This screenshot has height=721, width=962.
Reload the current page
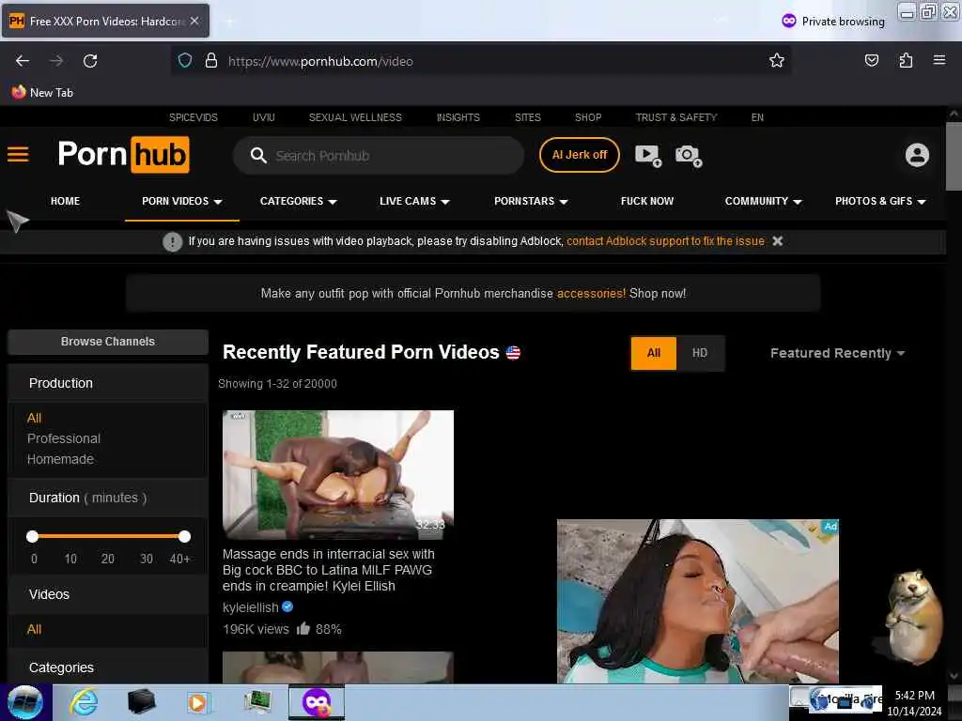coord(90,61)
